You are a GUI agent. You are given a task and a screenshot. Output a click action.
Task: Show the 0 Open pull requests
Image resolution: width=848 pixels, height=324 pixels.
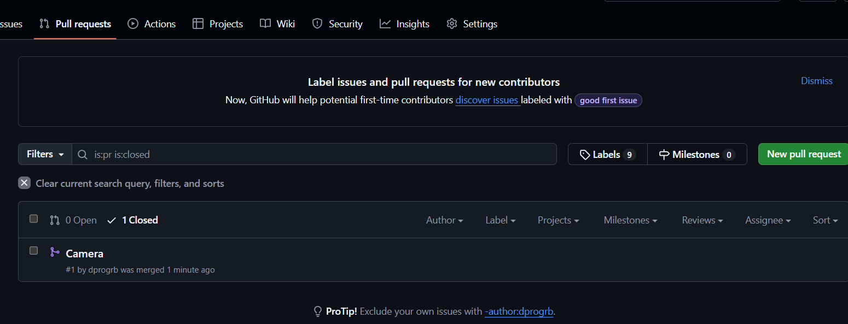pyautogui.click(x=73, y=220)
